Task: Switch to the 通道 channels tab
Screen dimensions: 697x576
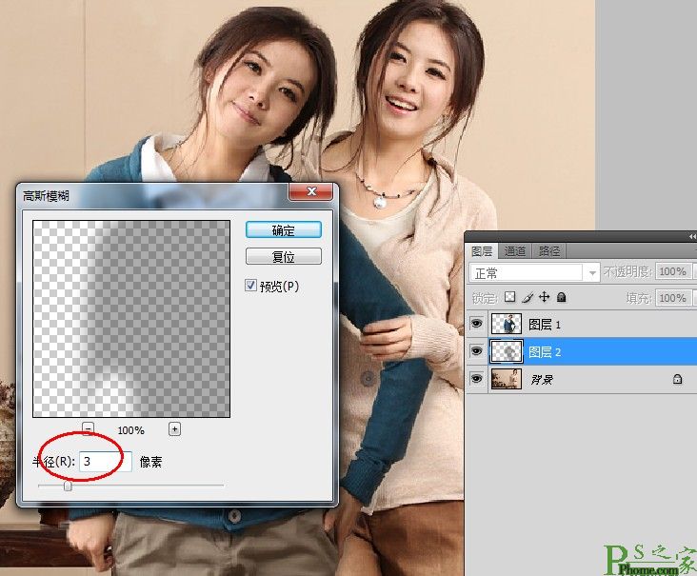Action: click(515, 251)
